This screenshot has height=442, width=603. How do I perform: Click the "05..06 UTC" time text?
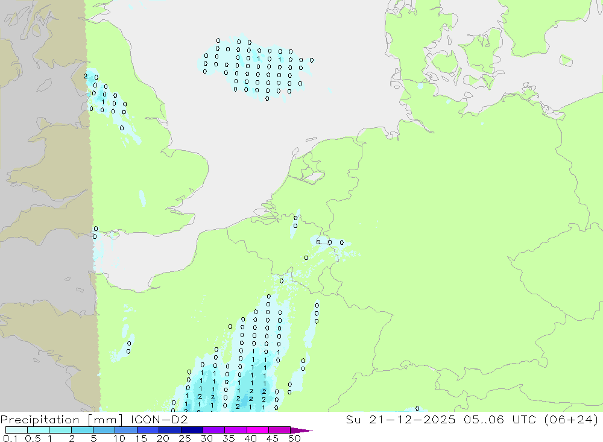point(500,419)
